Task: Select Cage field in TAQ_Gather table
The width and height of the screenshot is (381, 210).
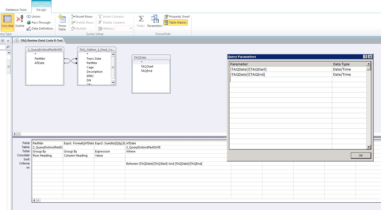Action: coord(90,67)
